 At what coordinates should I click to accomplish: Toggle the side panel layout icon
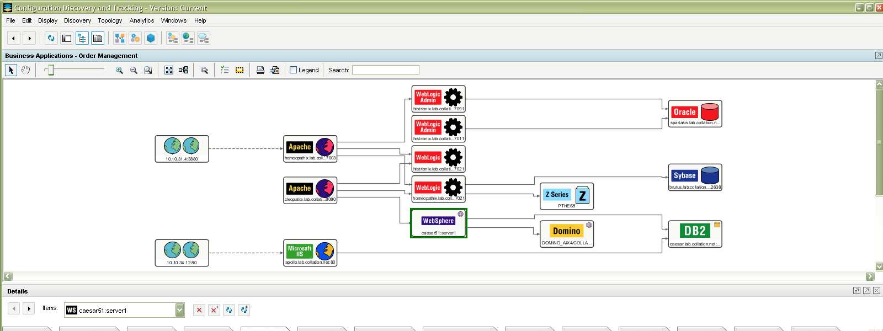(67, 38)
